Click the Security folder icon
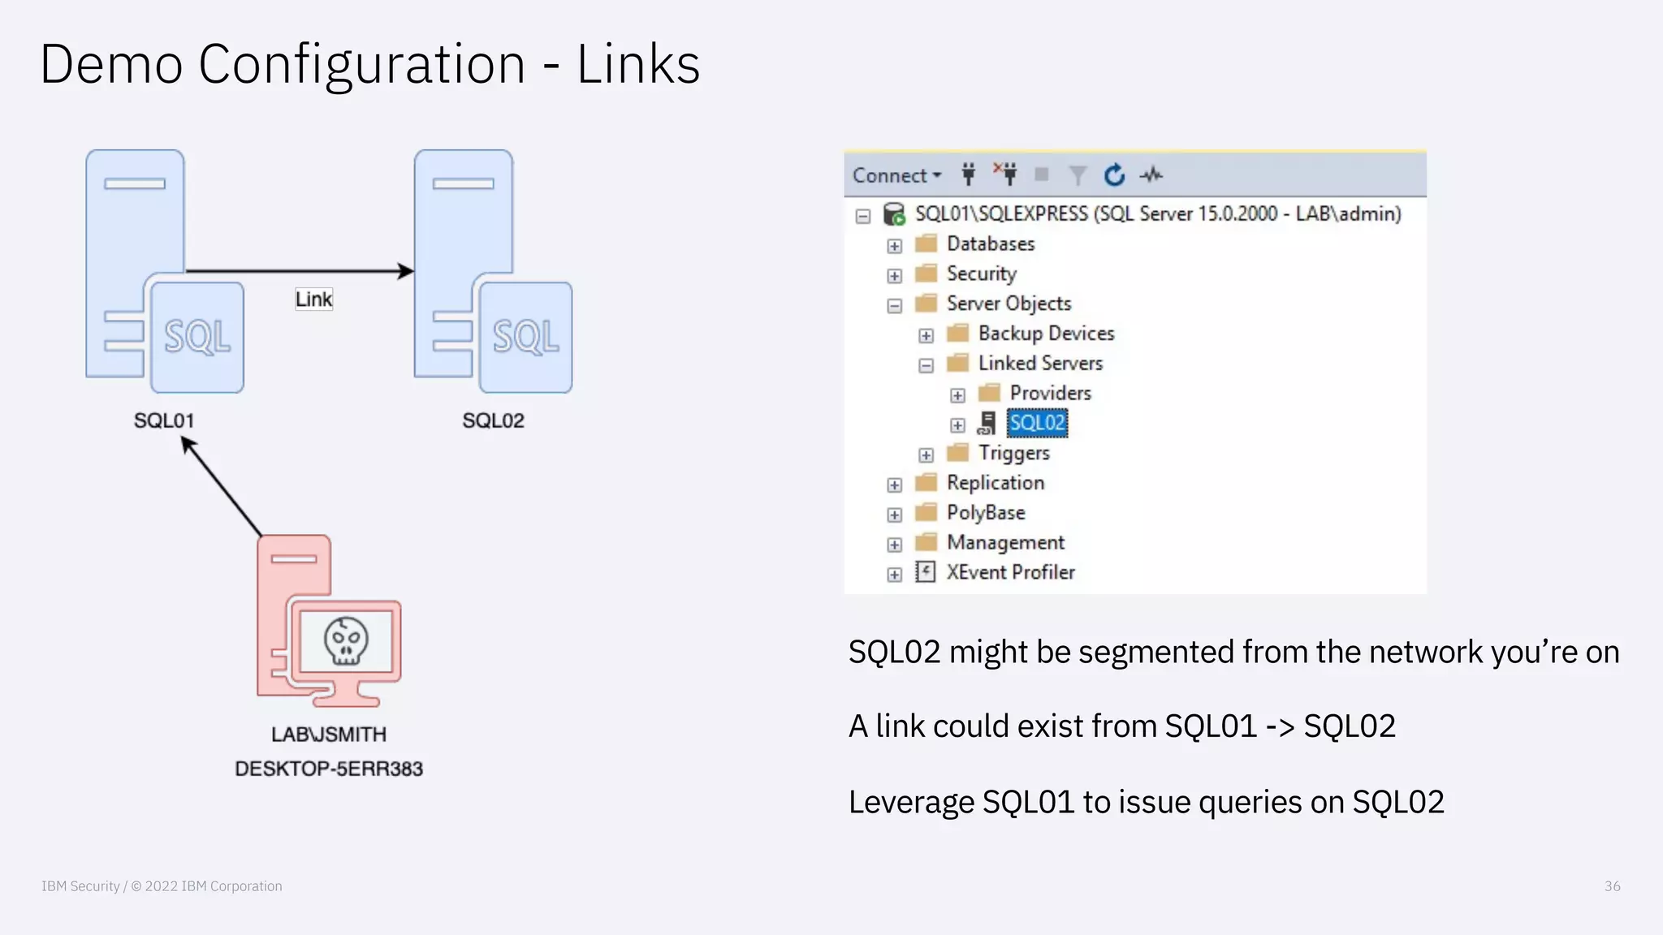The image size is (1663, 935). click(x=926, y=274)
